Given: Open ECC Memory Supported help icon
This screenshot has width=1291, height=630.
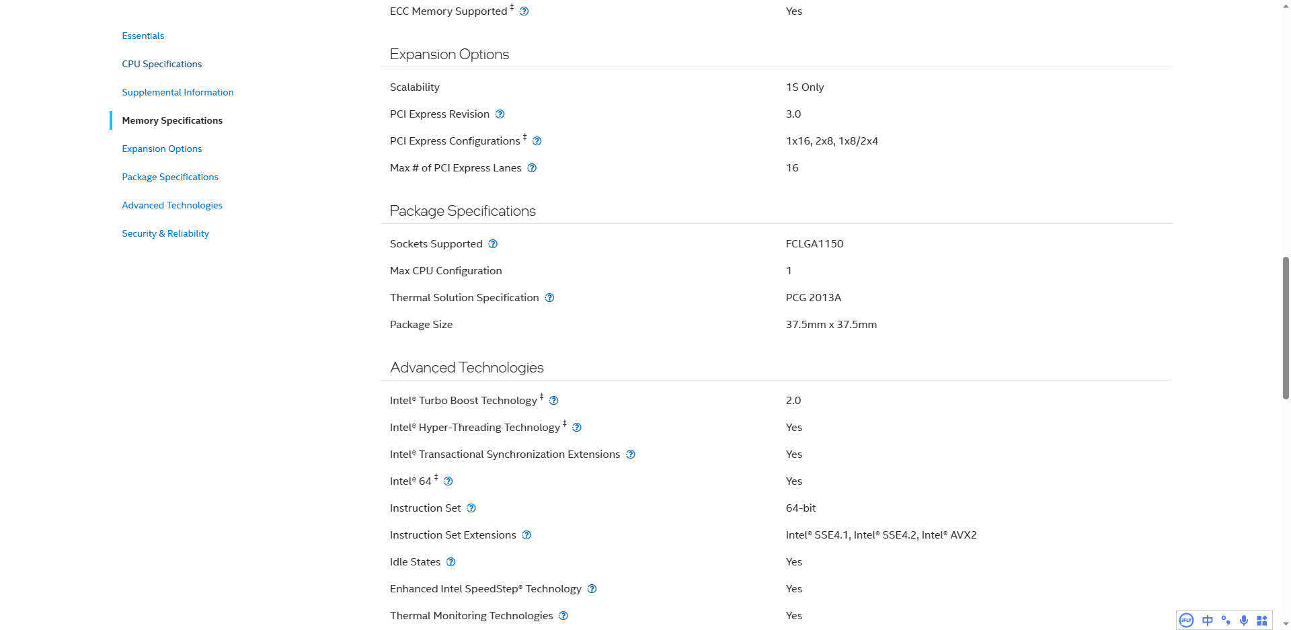Looking at the screenshot, I should (524, 11).
